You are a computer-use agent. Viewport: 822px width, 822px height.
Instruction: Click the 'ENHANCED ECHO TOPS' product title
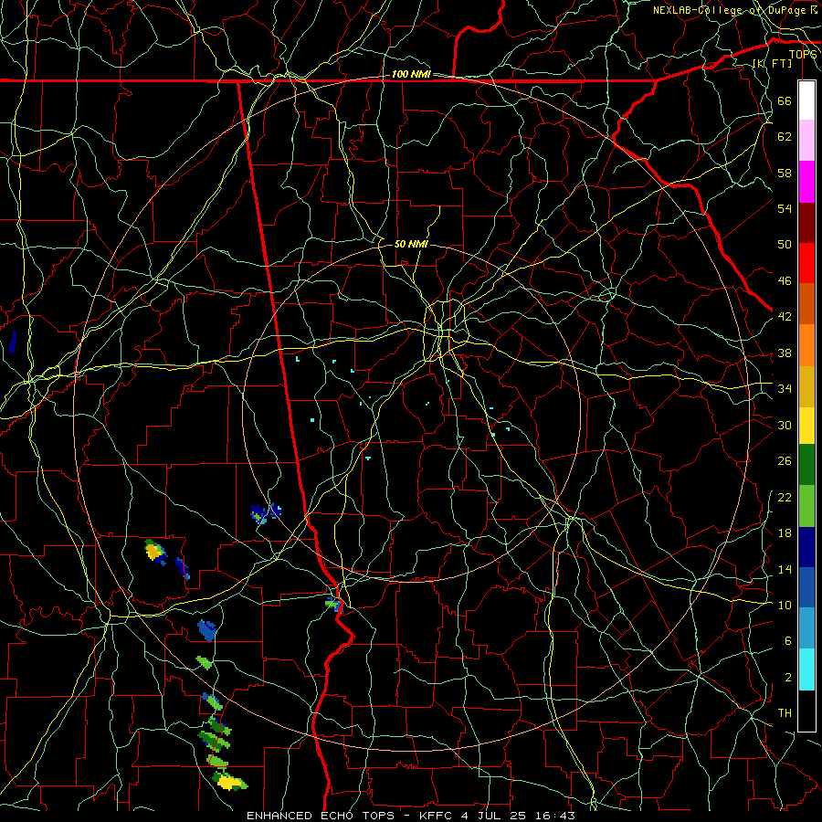pos(320,816)
